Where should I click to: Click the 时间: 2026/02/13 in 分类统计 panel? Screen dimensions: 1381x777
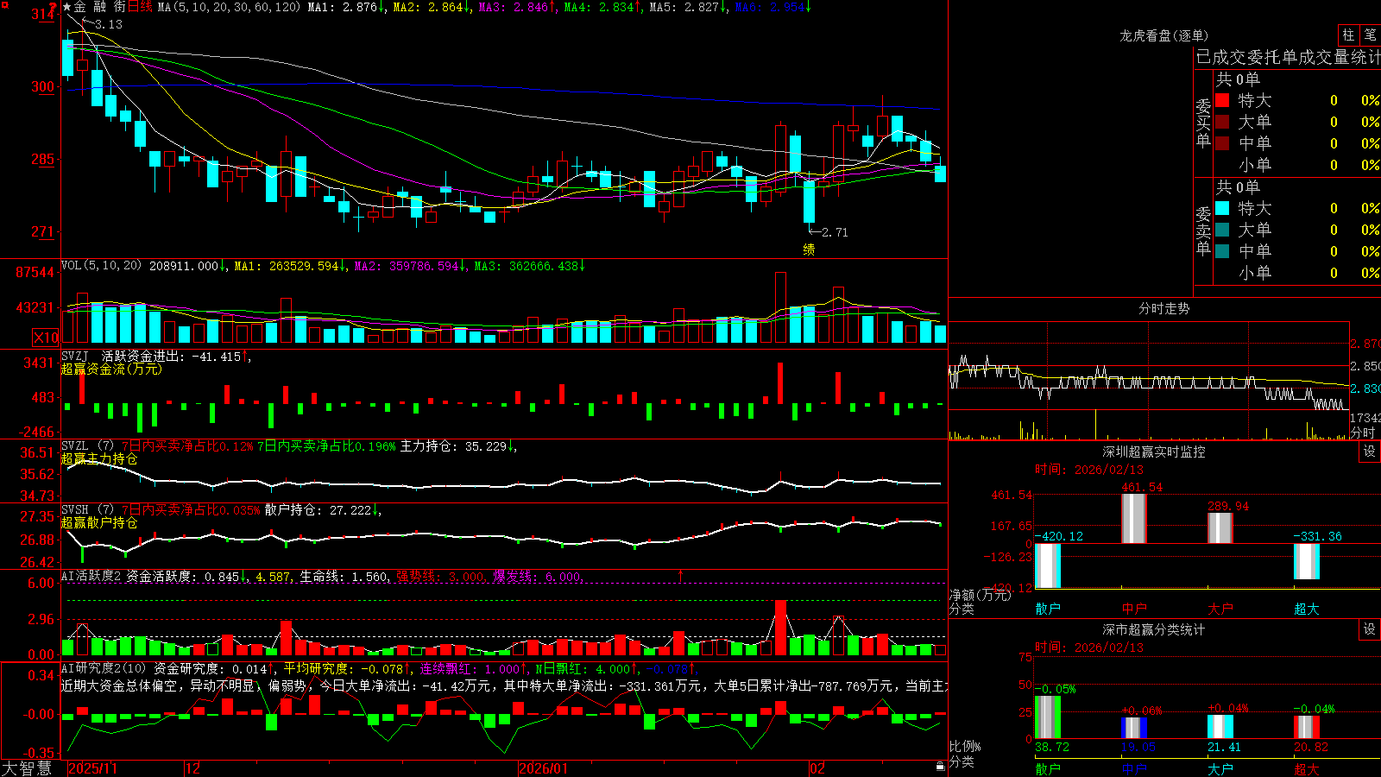1089,647
